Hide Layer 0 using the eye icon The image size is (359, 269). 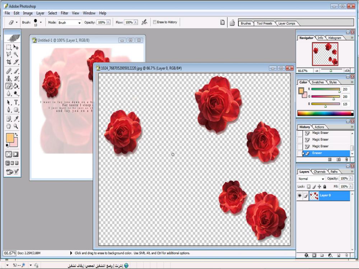pyautogui.click(x=299, y=195)
